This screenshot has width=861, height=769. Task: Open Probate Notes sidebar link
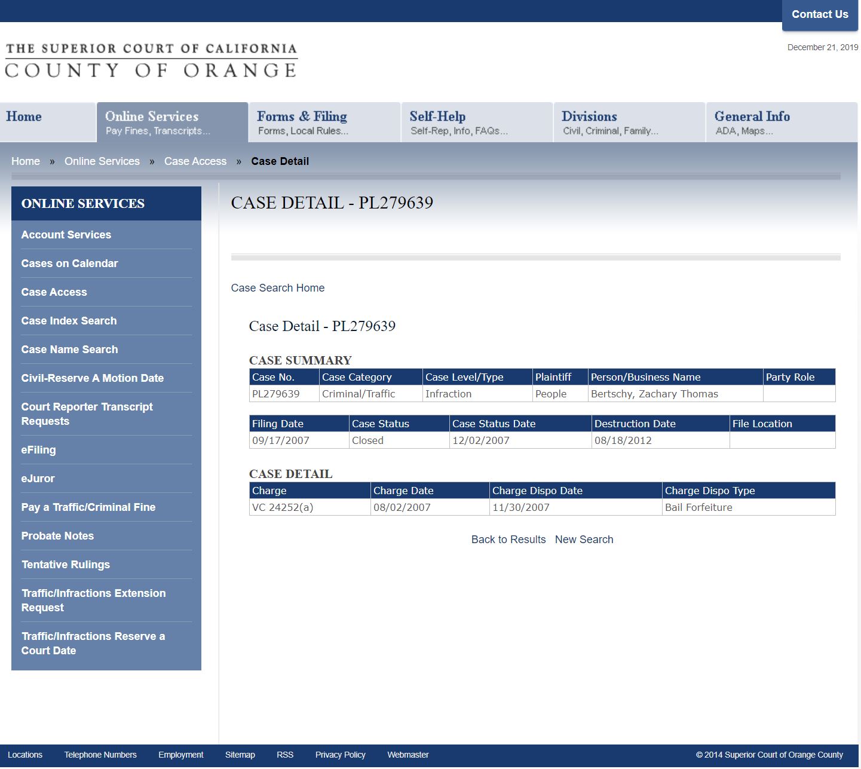click(58, 536)
